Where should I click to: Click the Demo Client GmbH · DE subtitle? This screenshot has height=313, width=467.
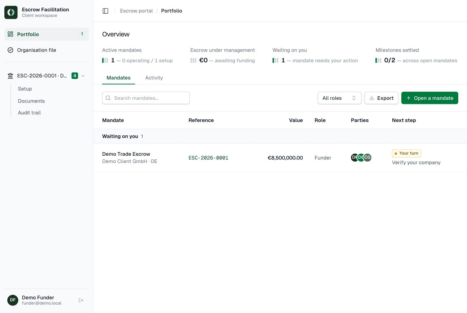[x=130, y=161]
